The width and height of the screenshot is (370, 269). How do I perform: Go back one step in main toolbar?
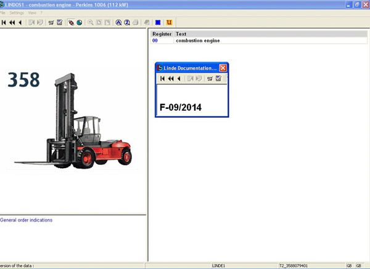tap(20, 22)
